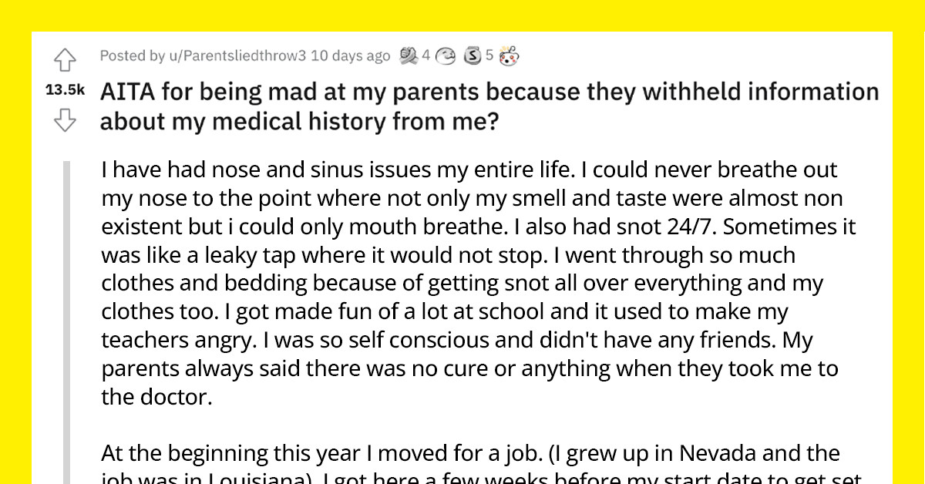
Task: Open the Silver award icon
Action: tap(473, 55)
